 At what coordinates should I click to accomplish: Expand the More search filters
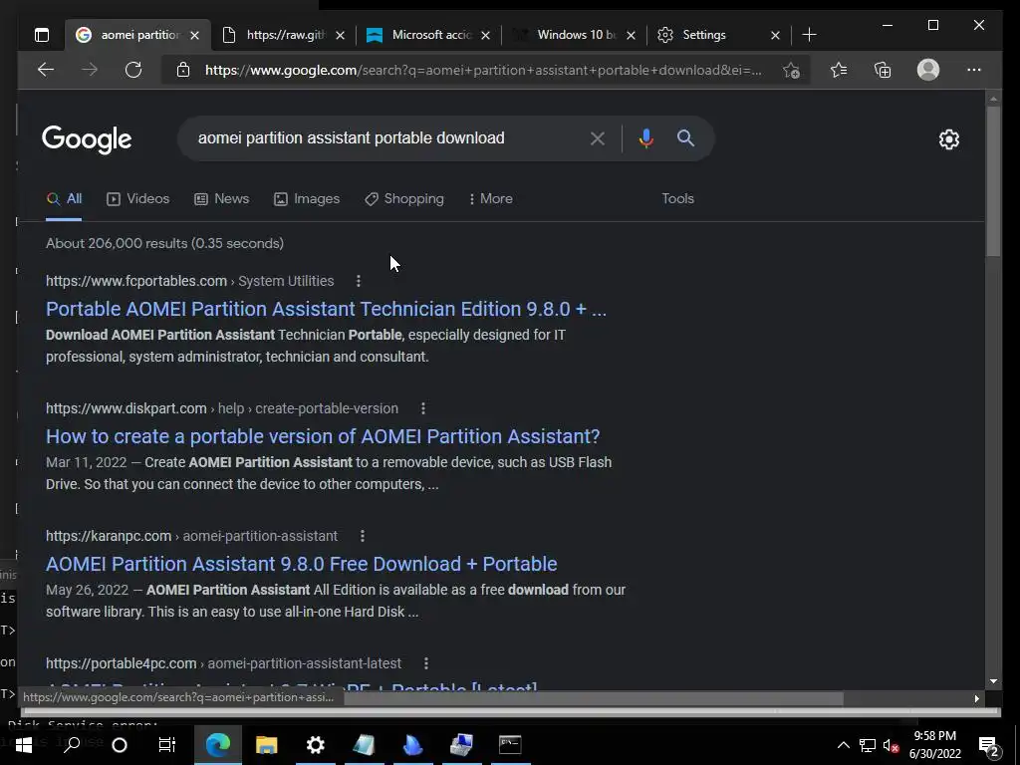click(490, 199)
